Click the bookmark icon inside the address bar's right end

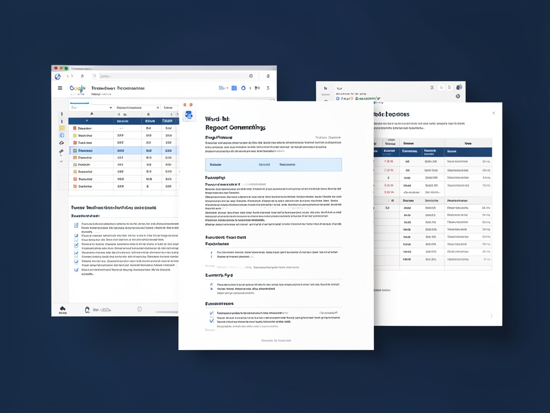pyautogui.click(x=251, y=76)
